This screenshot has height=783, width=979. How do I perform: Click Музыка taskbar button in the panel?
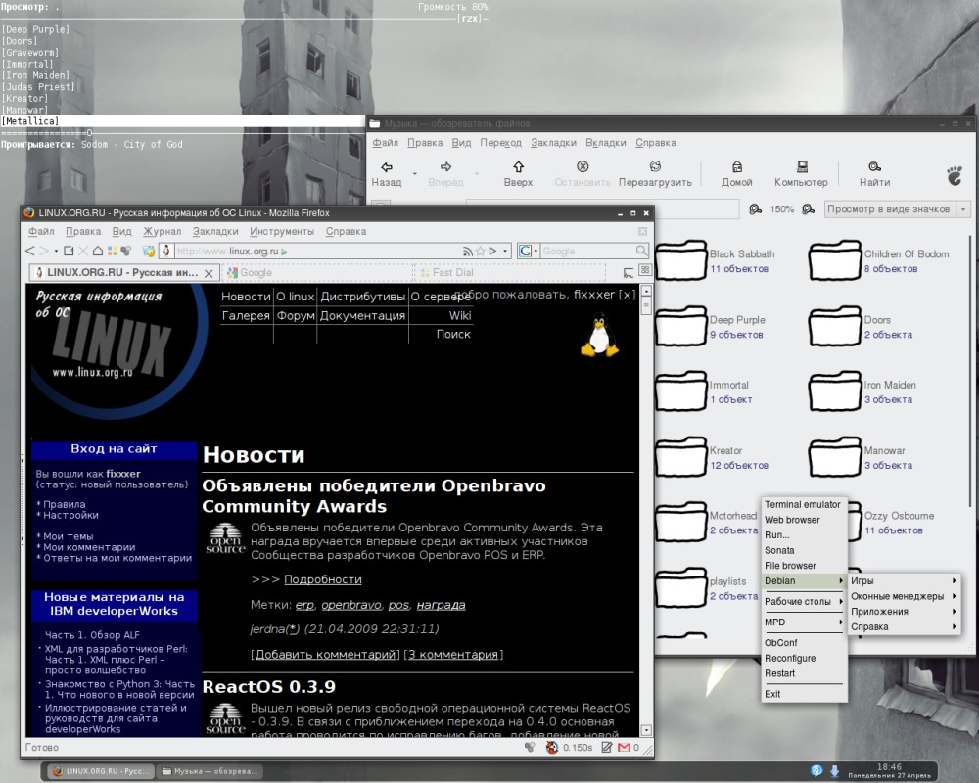click(x=210, y=772)
